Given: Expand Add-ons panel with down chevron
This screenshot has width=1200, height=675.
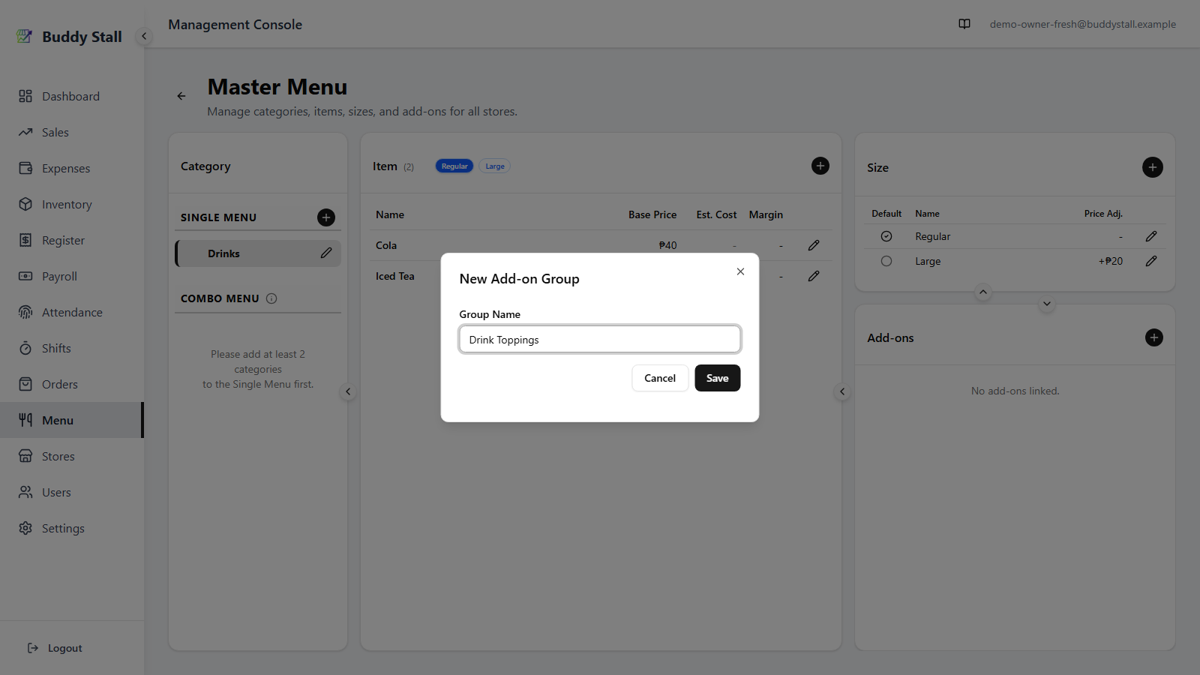Looking at the screenshot, I should tap(1047, 304).
